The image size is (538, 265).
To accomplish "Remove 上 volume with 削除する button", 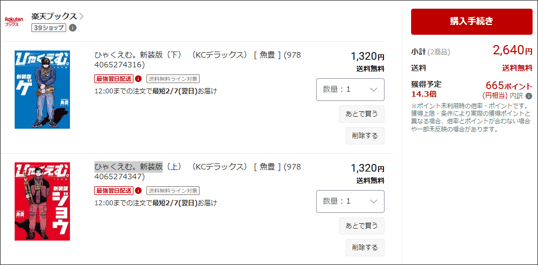I will (364, 248).
